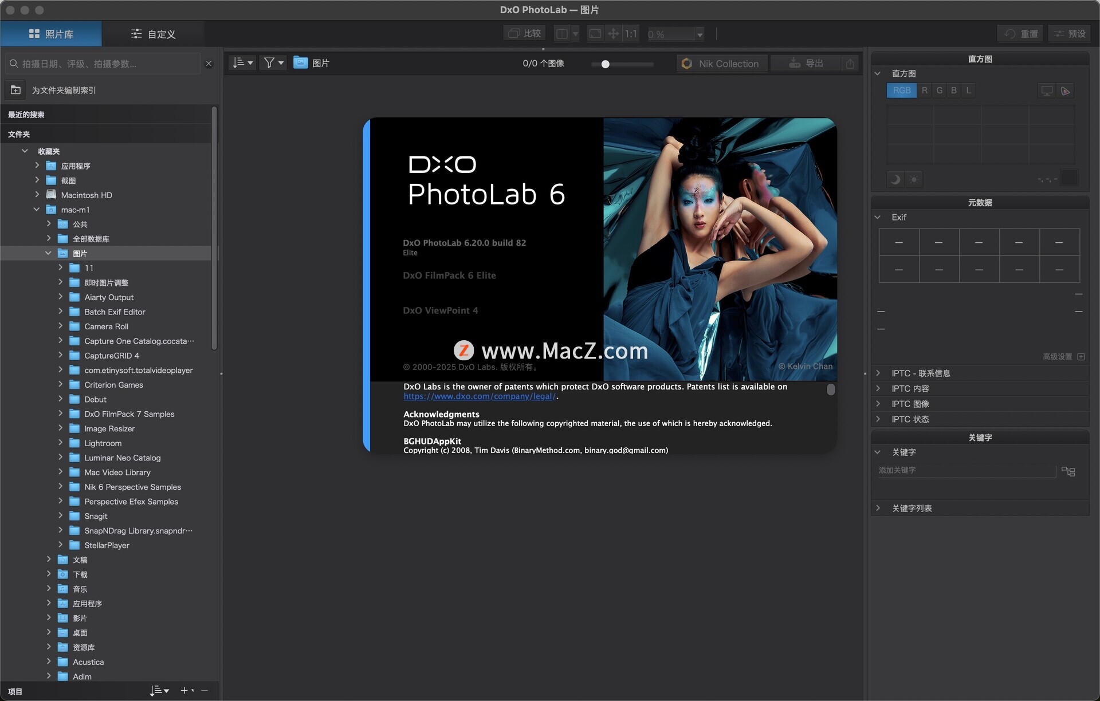Click the advanced settings plus icon

pyautogui.click(x=1081, y=356)
